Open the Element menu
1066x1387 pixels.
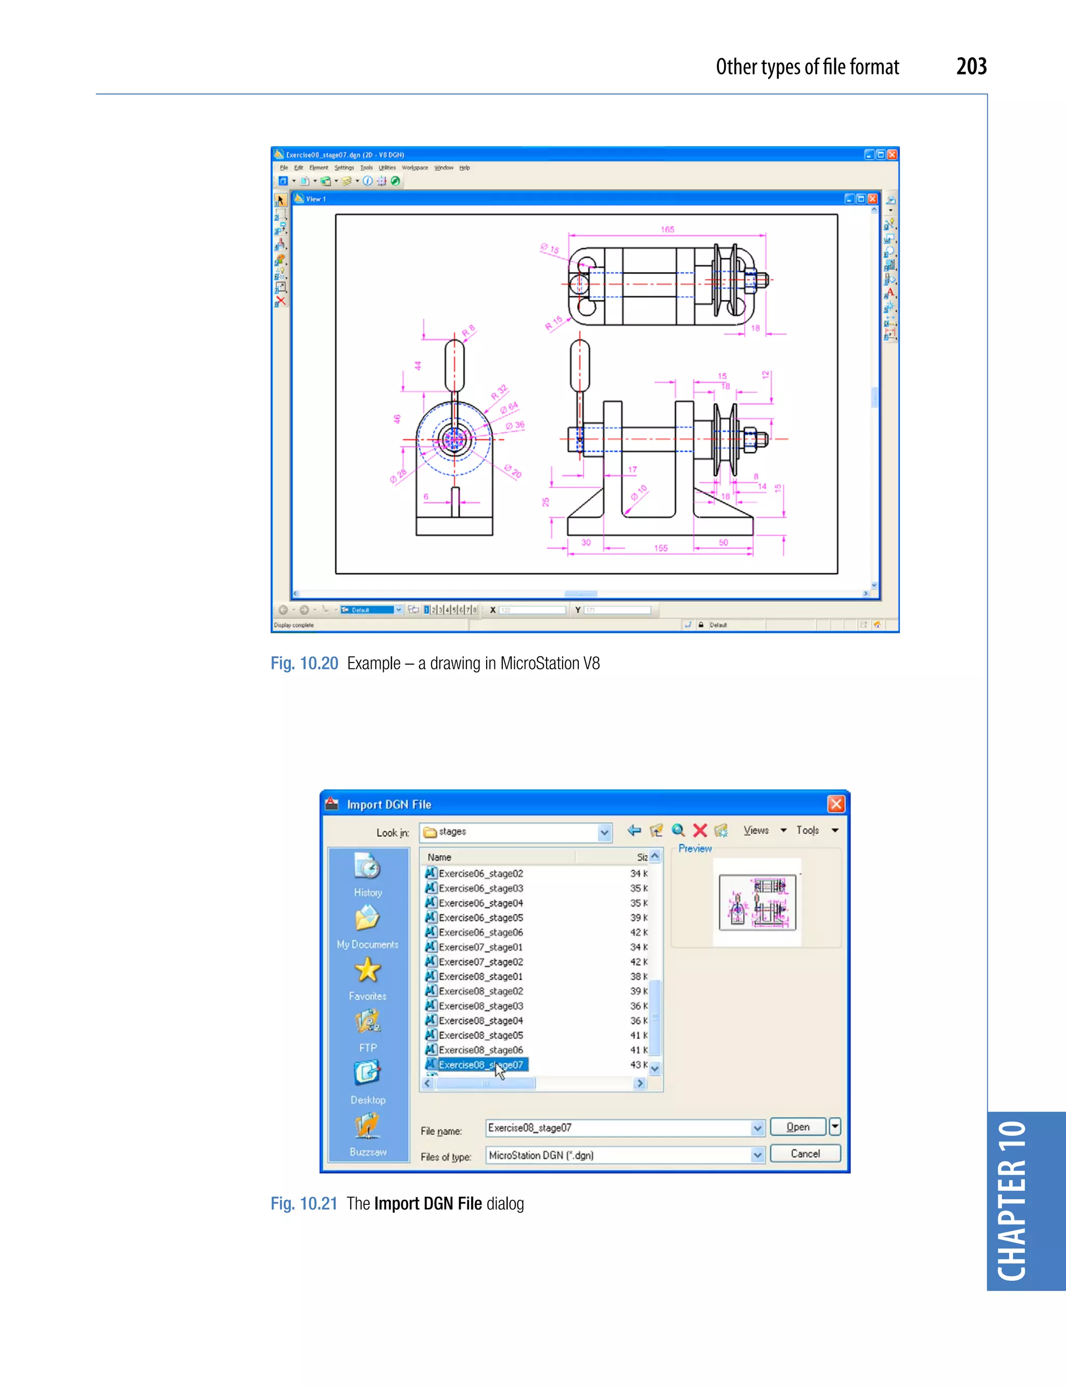point(319,168)
